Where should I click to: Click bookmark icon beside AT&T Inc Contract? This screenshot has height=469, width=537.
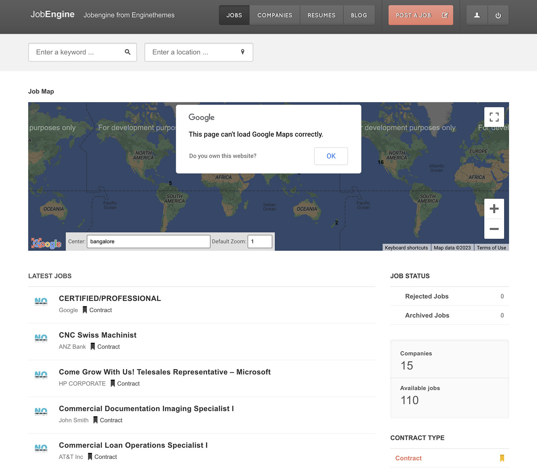click(x=90, y=456)
